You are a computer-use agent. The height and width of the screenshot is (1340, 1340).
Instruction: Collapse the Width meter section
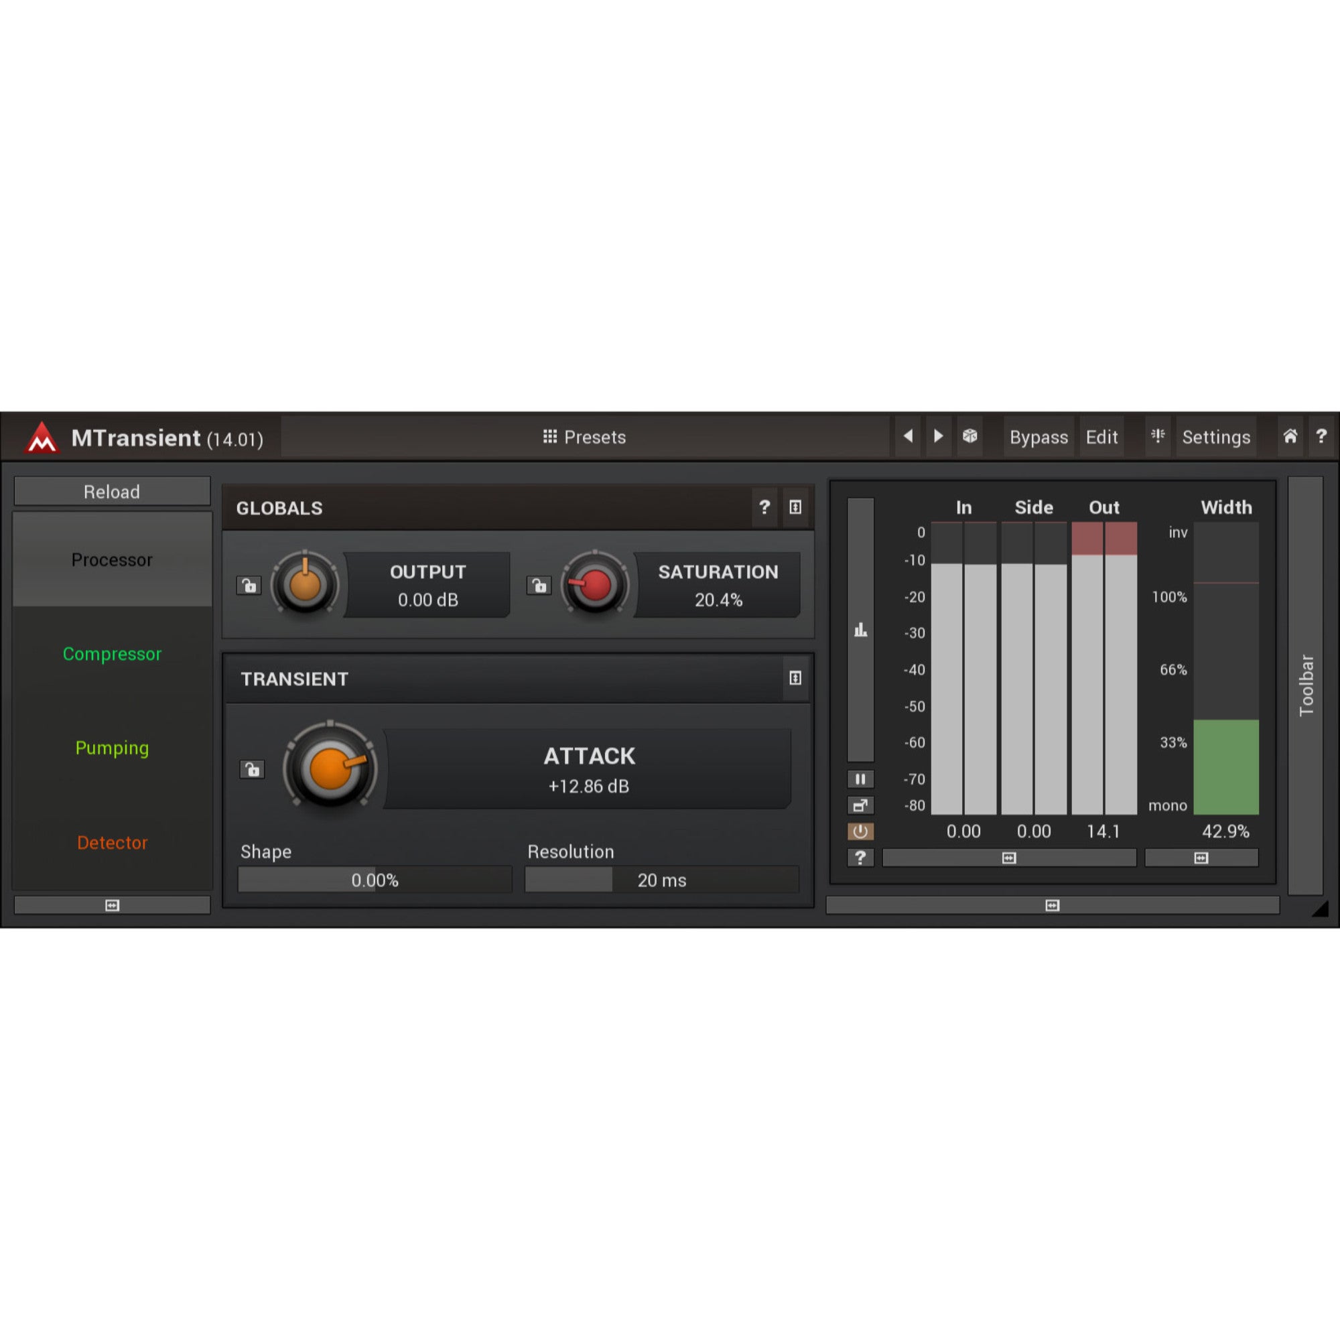pyautogui.click(x=1201, y=858)
